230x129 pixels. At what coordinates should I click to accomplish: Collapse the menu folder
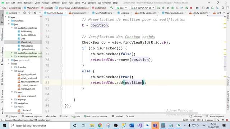click(12, 92)
